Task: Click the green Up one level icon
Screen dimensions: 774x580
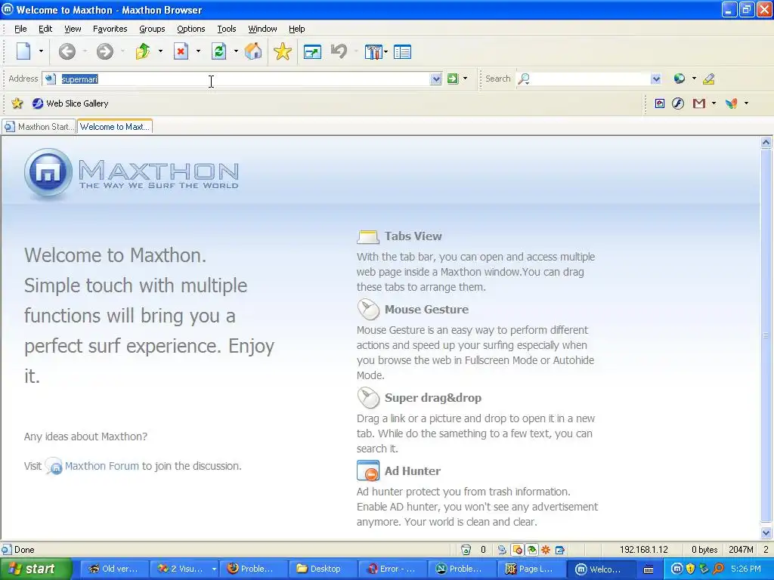Action: [x=143, y=51]
